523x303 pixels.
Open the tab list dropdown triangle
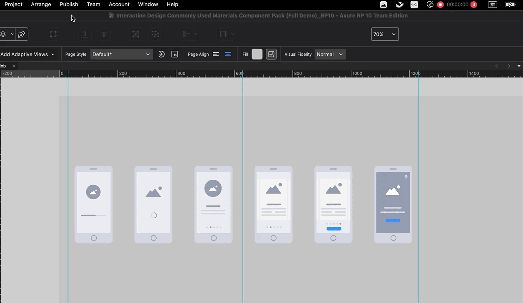pyautogui.click(x=519, y=66)
